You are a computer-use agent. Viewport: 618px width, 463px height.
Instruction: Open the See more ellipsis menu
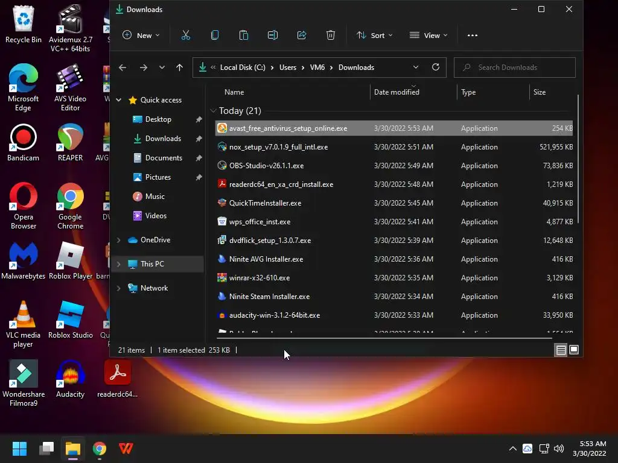(472, 36)
